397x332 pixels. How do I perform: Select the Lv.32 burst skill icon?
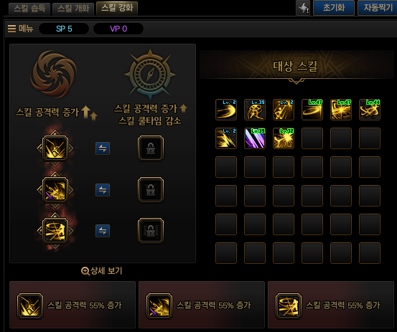pyautogui.click(x=284, y=138)
